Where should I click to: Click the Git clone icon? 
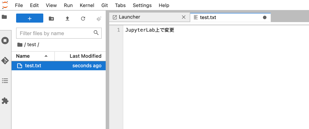(x=99, y=18)
